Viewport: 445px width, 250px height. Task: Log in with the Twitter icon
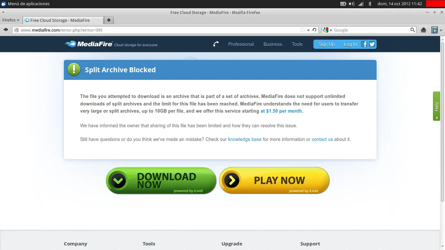coord(372,44)
